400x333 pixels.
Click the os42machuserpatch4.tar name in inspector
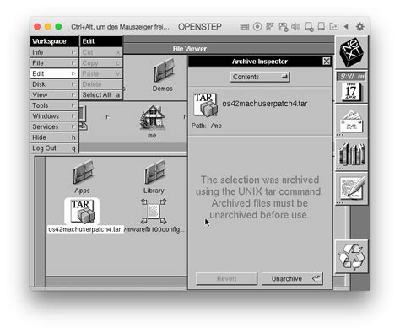tap(265, 104)
